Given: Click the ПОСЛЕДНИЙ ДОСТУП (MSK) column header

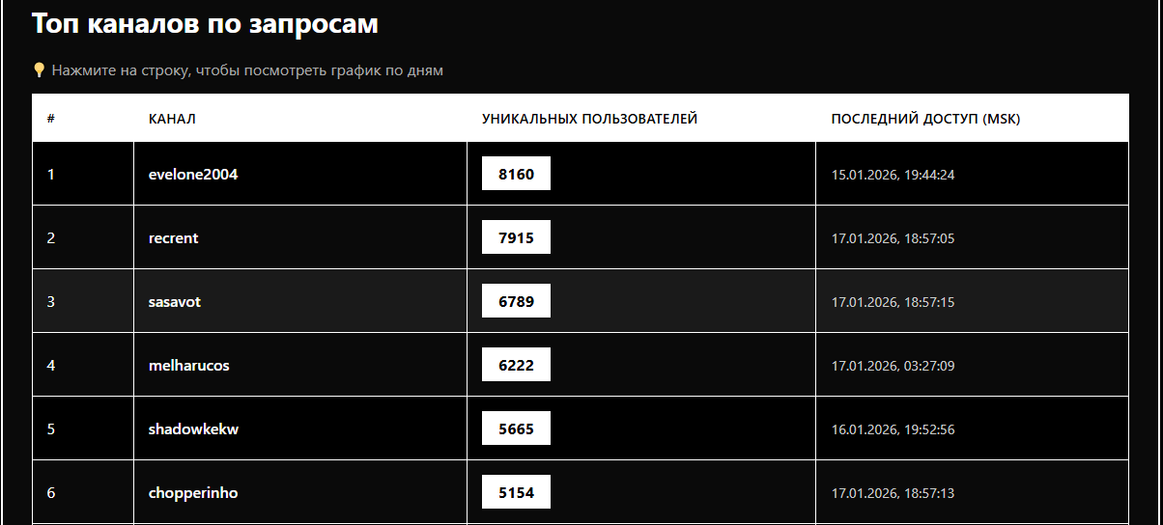Looking at the screenshot, I should (x=925, y=119).
